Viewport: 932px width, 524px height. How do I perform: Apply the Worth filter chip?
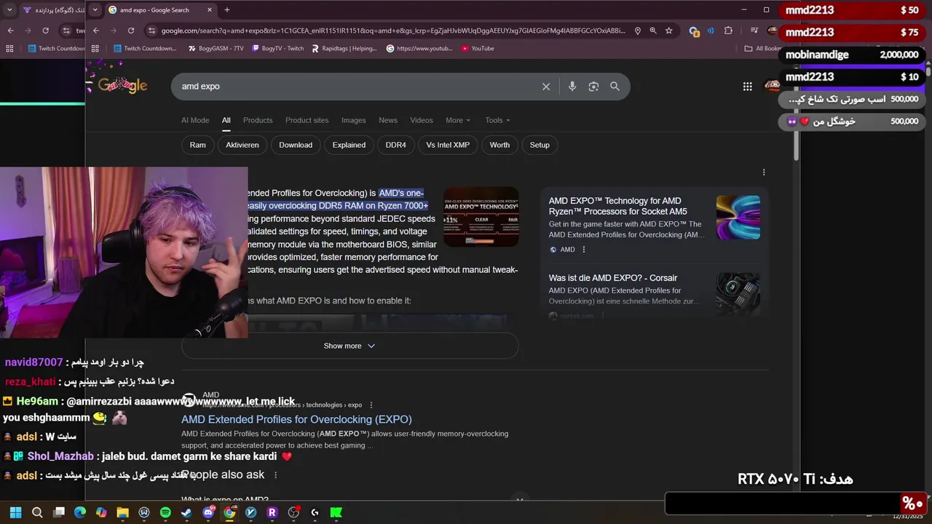click(x=499, y=145)
